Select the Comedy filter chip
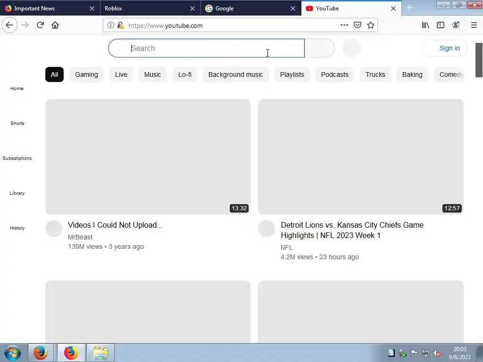The width and height of the screenshot is (483, 362). [450, 74]
